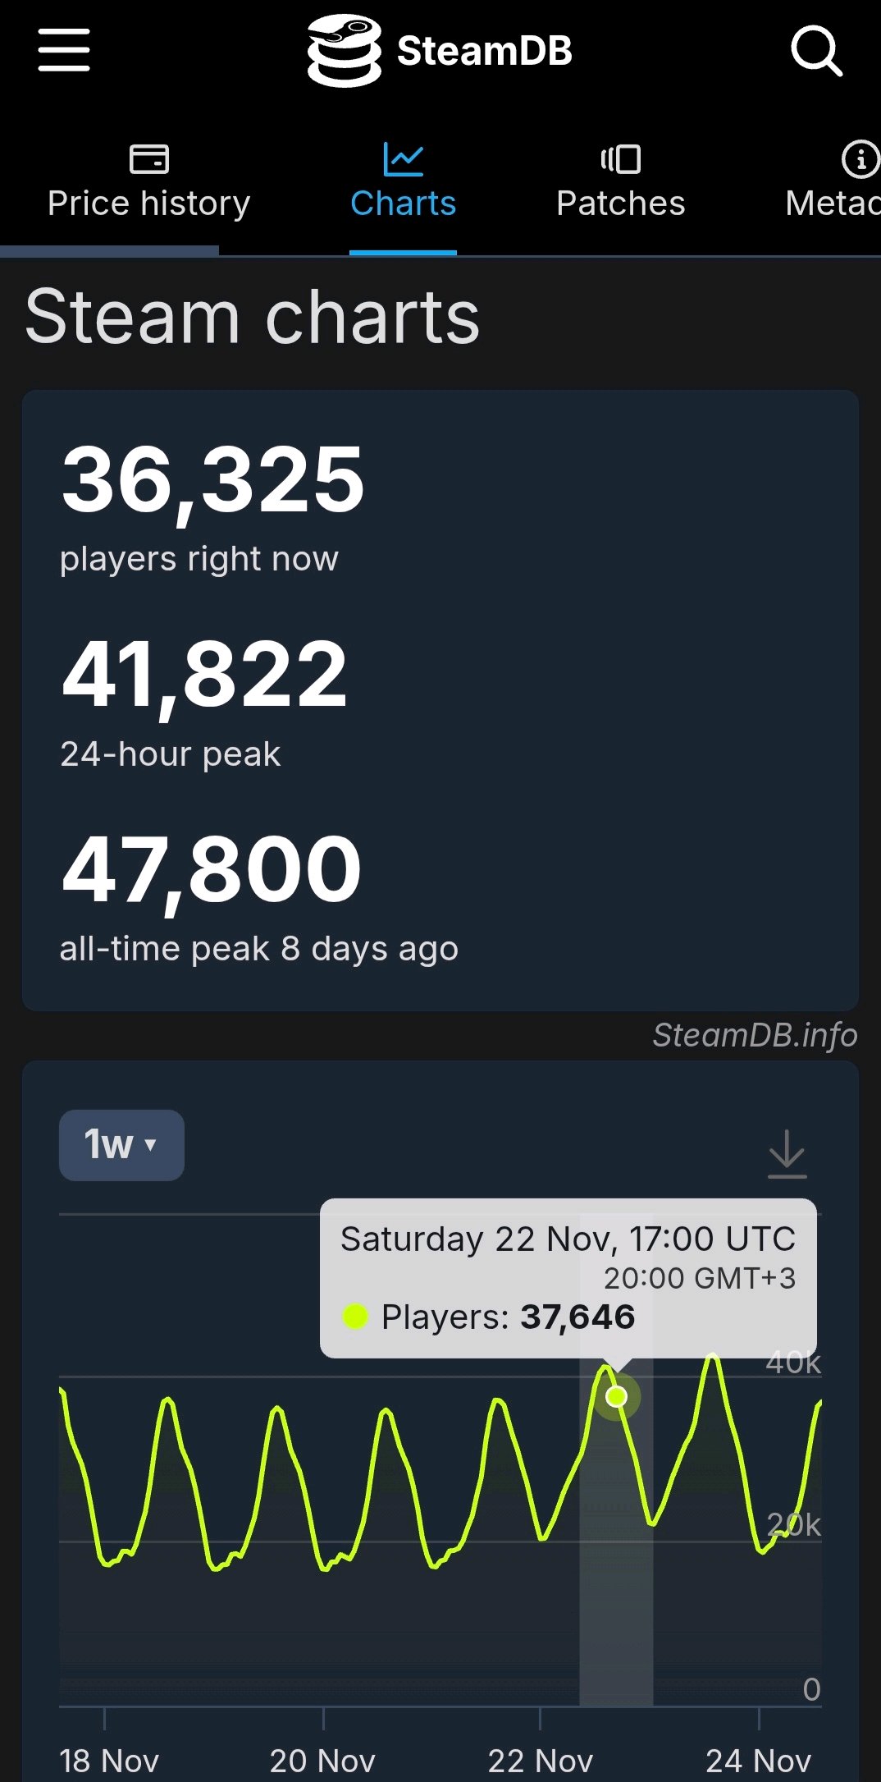881x1782 pixels.
Task: Click the Patches icon
Action: (620, 158)
